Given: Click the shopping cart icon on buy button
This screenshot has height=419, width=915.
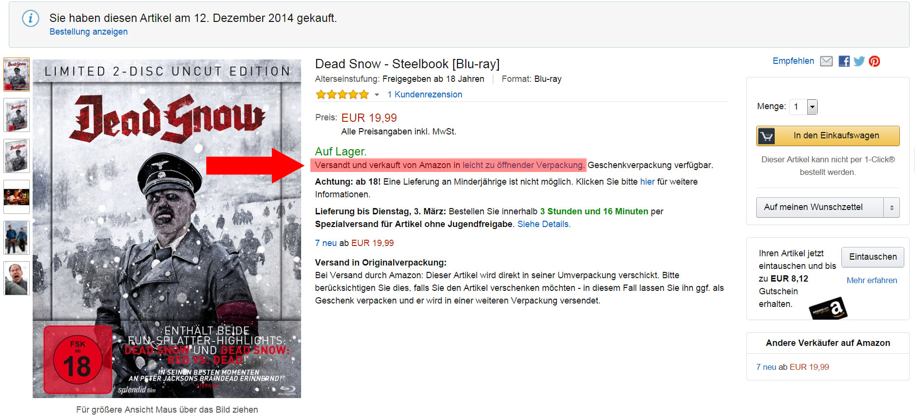Looking at the screenshot, I should [766, 136].
